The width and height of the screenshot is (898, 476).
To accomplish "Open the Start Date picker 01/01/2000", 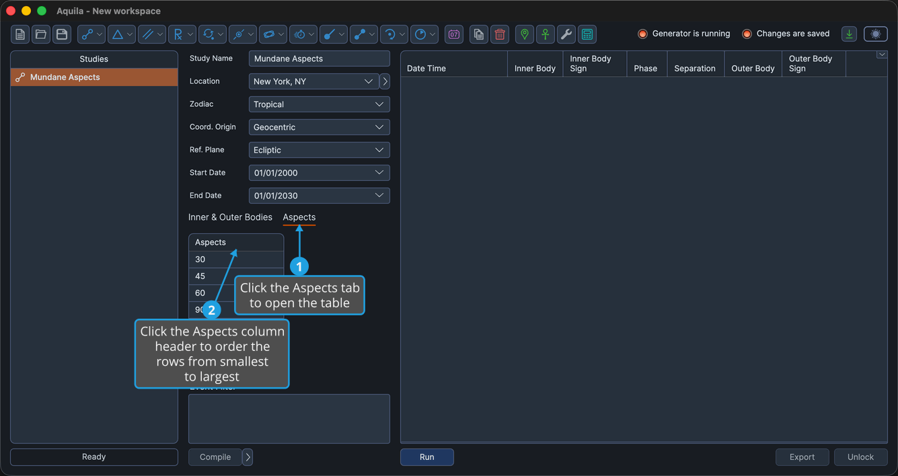I will (320, 173).
